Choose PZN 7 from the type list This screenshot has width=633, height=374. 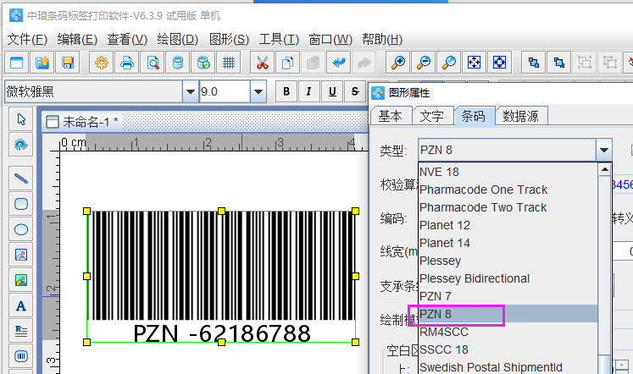436,296
